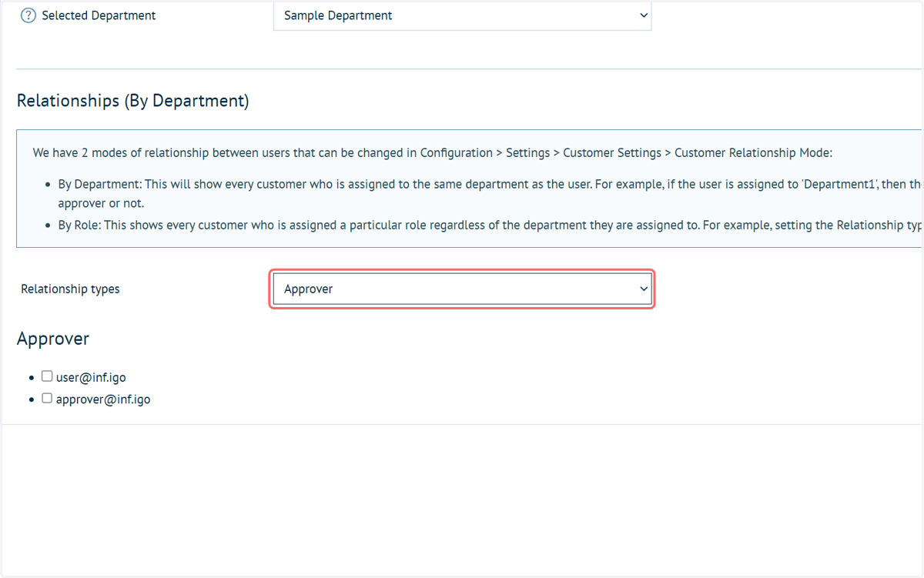Click the user@inf.igo email text
Viewport: 924px width, 578px height.
click(91, 378)
